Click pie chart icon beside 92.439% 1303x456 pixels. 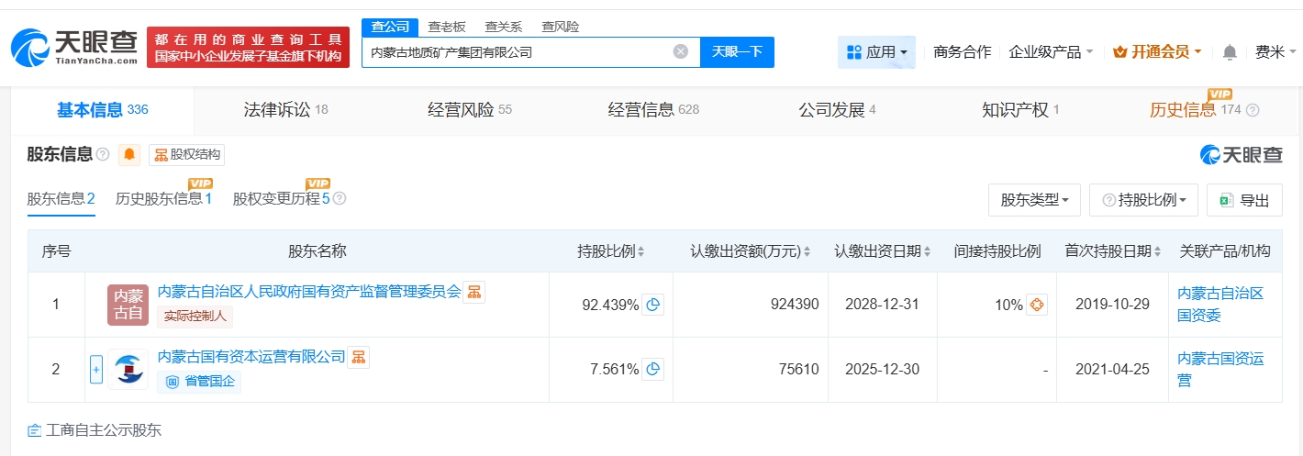(x=652, y=306)
